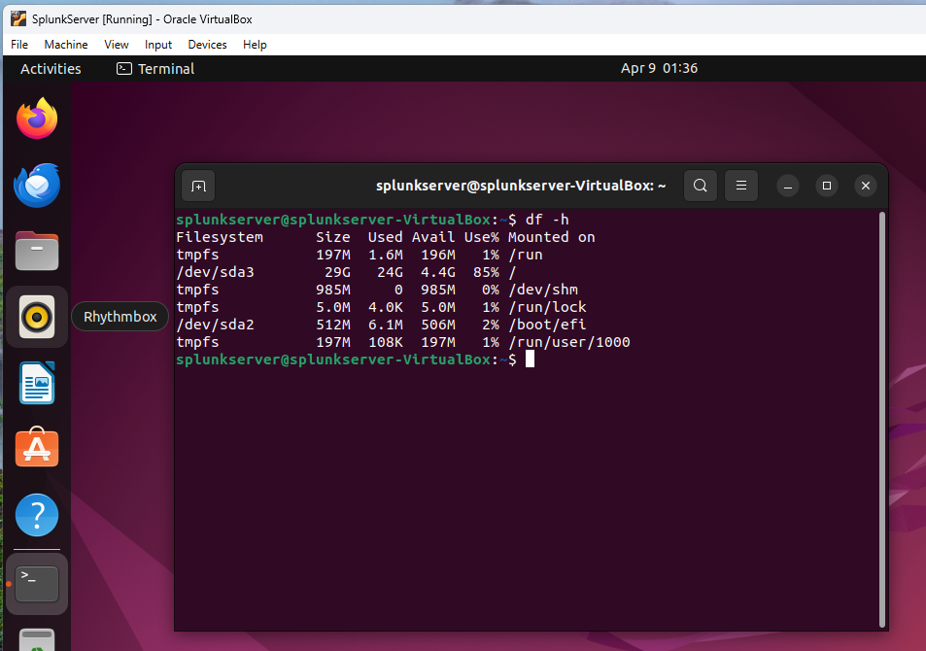Click the 108K used value
The height and width of the screenshot is (651, 926).
(386, 342)
